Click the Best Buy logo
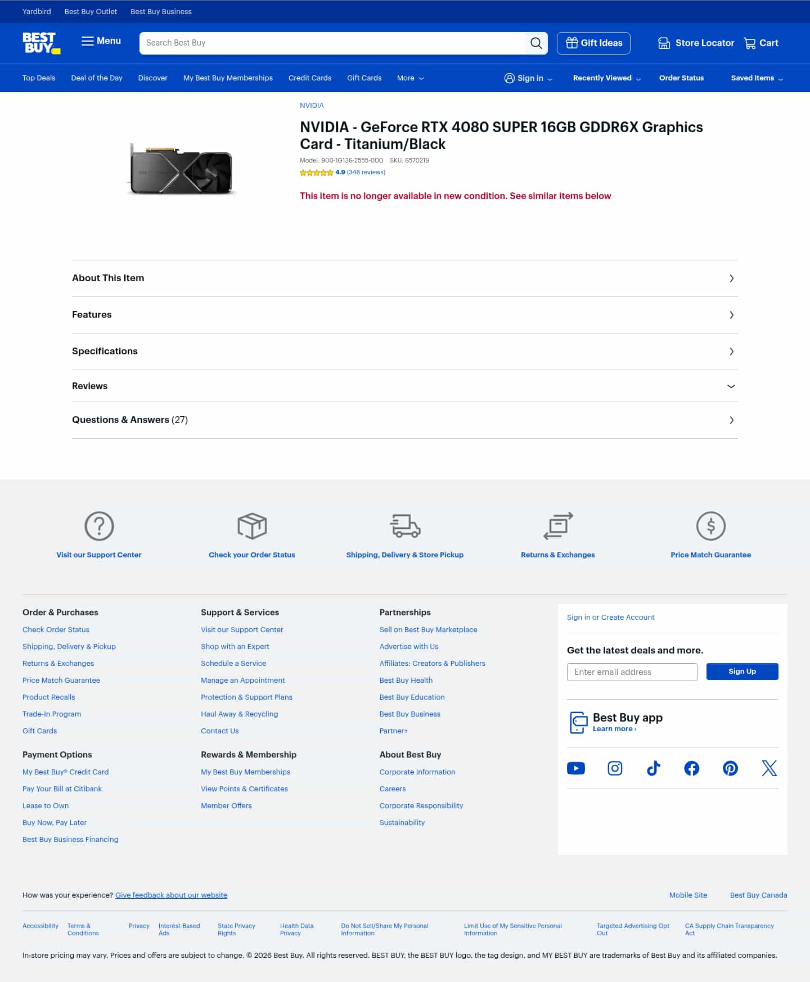 coord(41,43)
